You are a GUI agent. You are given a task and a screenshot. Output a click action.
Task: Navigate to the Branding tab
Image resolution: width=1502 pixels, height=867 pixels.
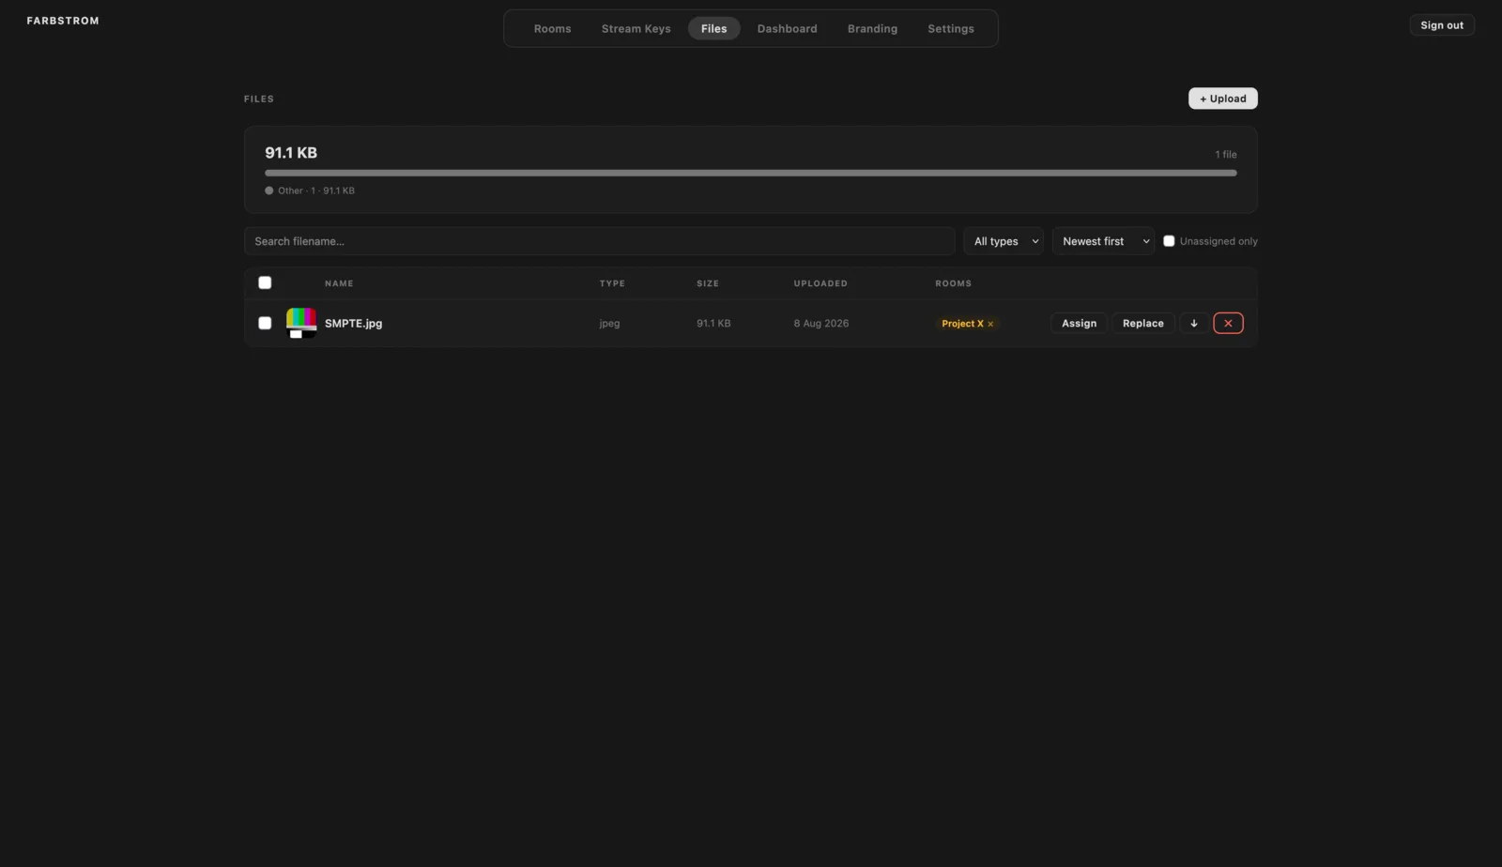point(872,28)
